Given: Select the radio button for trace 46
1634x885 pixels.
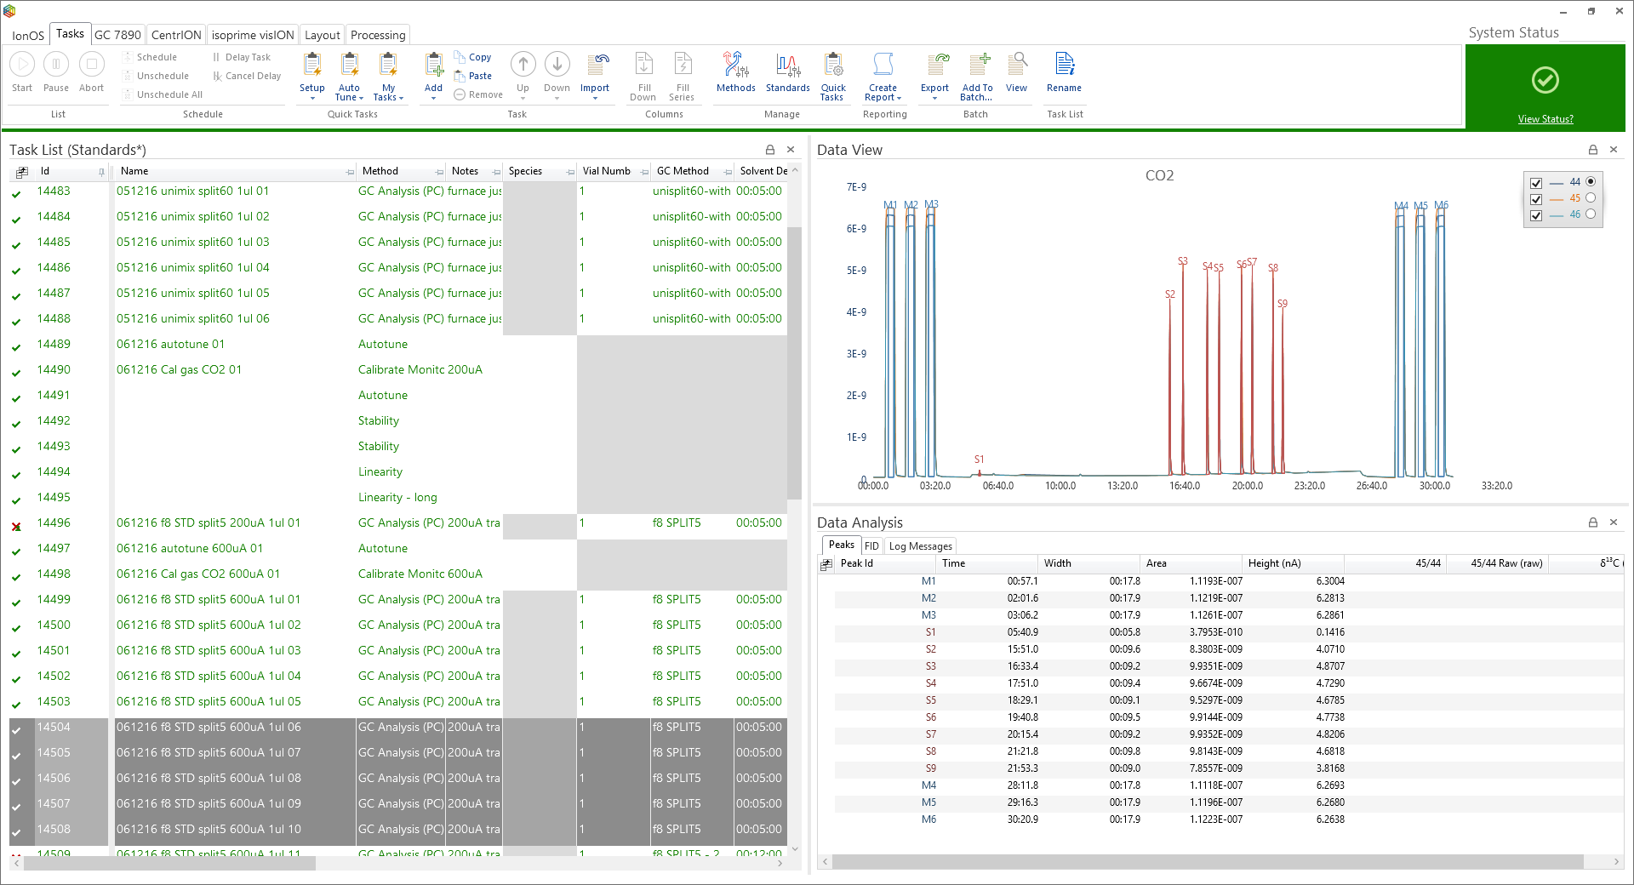Looking at the screenshot, I should [1591, 214].
